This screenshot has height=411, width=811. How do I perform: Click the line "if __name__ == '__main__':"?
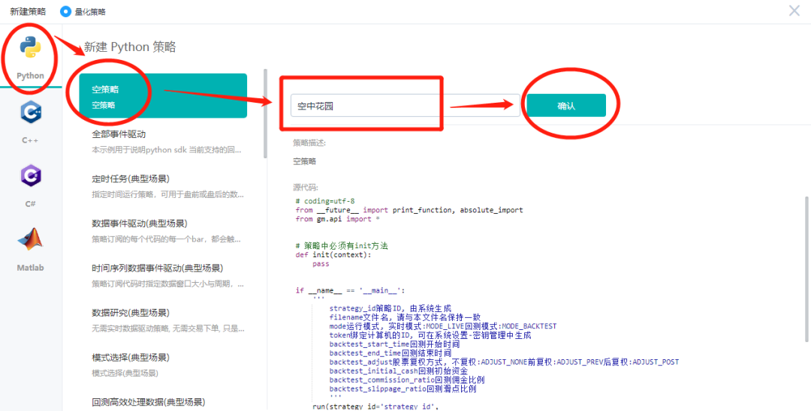(x=350, y=290)
